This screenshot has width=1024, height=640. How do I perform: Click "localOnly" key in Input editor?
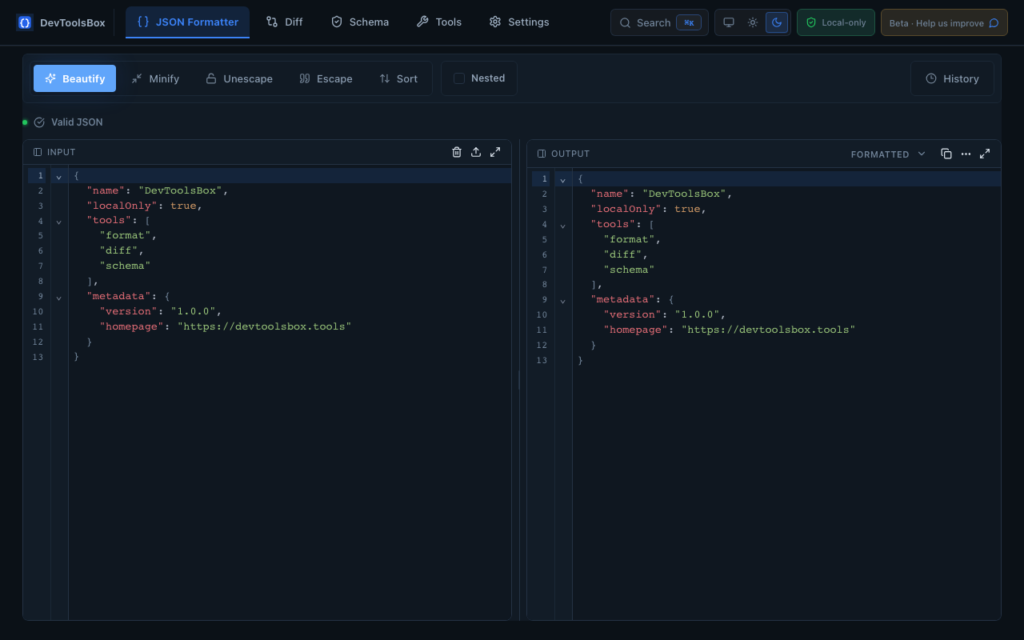pyautogui.click(x=122, y=206)
